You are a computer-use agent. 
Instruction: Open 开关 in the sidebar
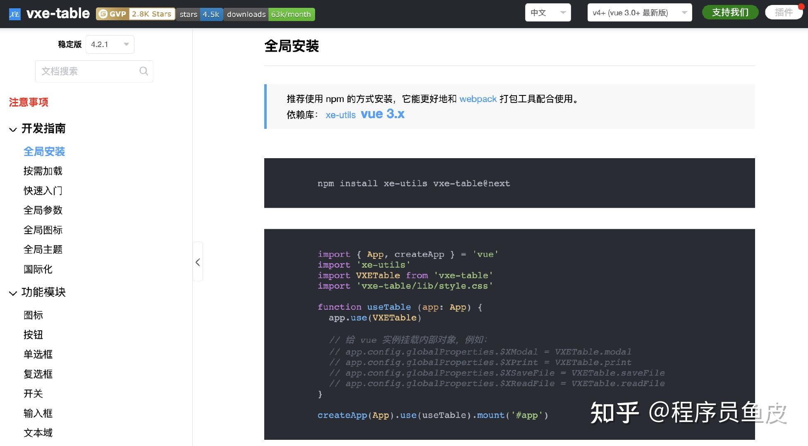(33, 394)
